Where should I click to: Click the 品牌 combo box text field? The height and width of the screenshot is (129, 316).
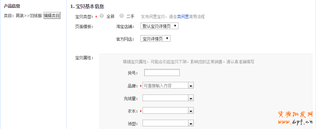(165, 86)
